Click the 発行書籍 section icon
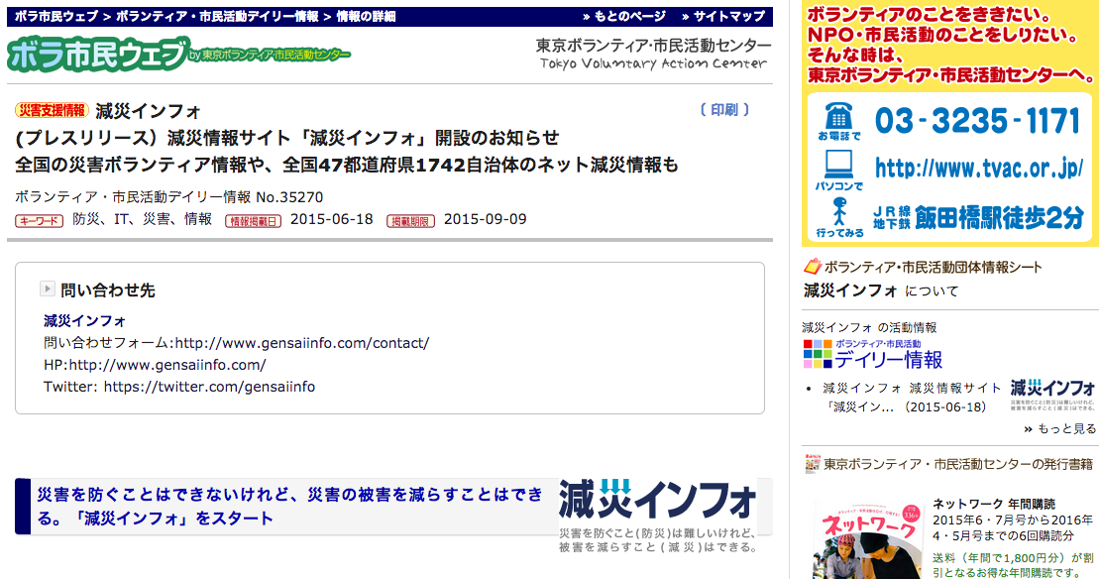The height and width of the screenshot is (579, 1100). click(813, 464)
